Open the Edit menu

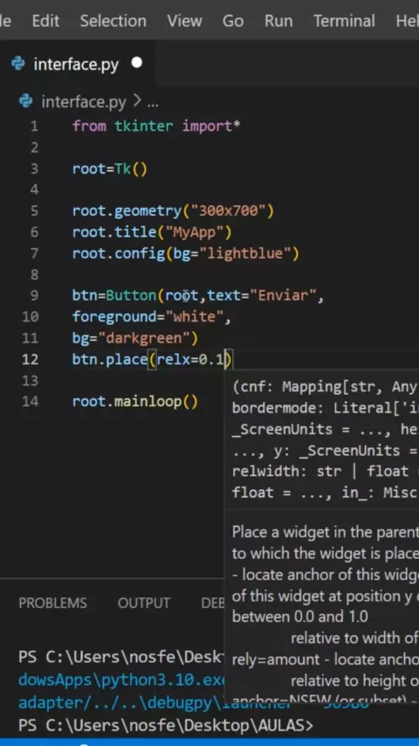pyautogui.click(x=45, y=21)
